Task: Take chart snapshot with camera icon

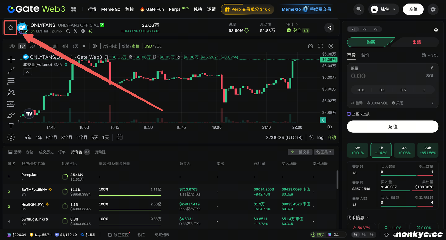Action: pos(310,46)
